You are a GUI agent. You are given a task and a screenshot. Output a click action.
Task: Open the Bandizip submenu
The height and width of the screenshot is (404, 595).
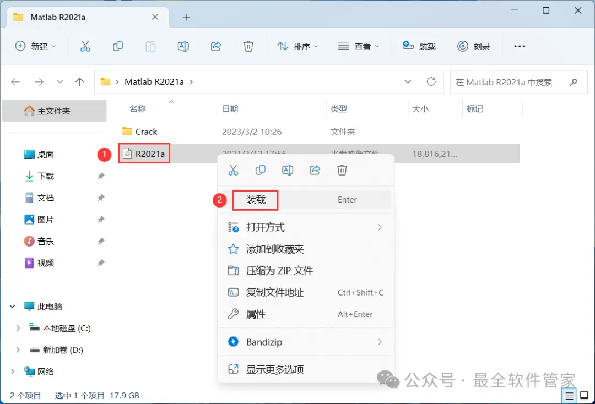pos(305,342)
